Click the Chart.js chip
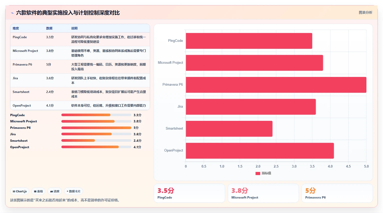The width and height of the screenshot is (383, 213). (x=20, y=191)
